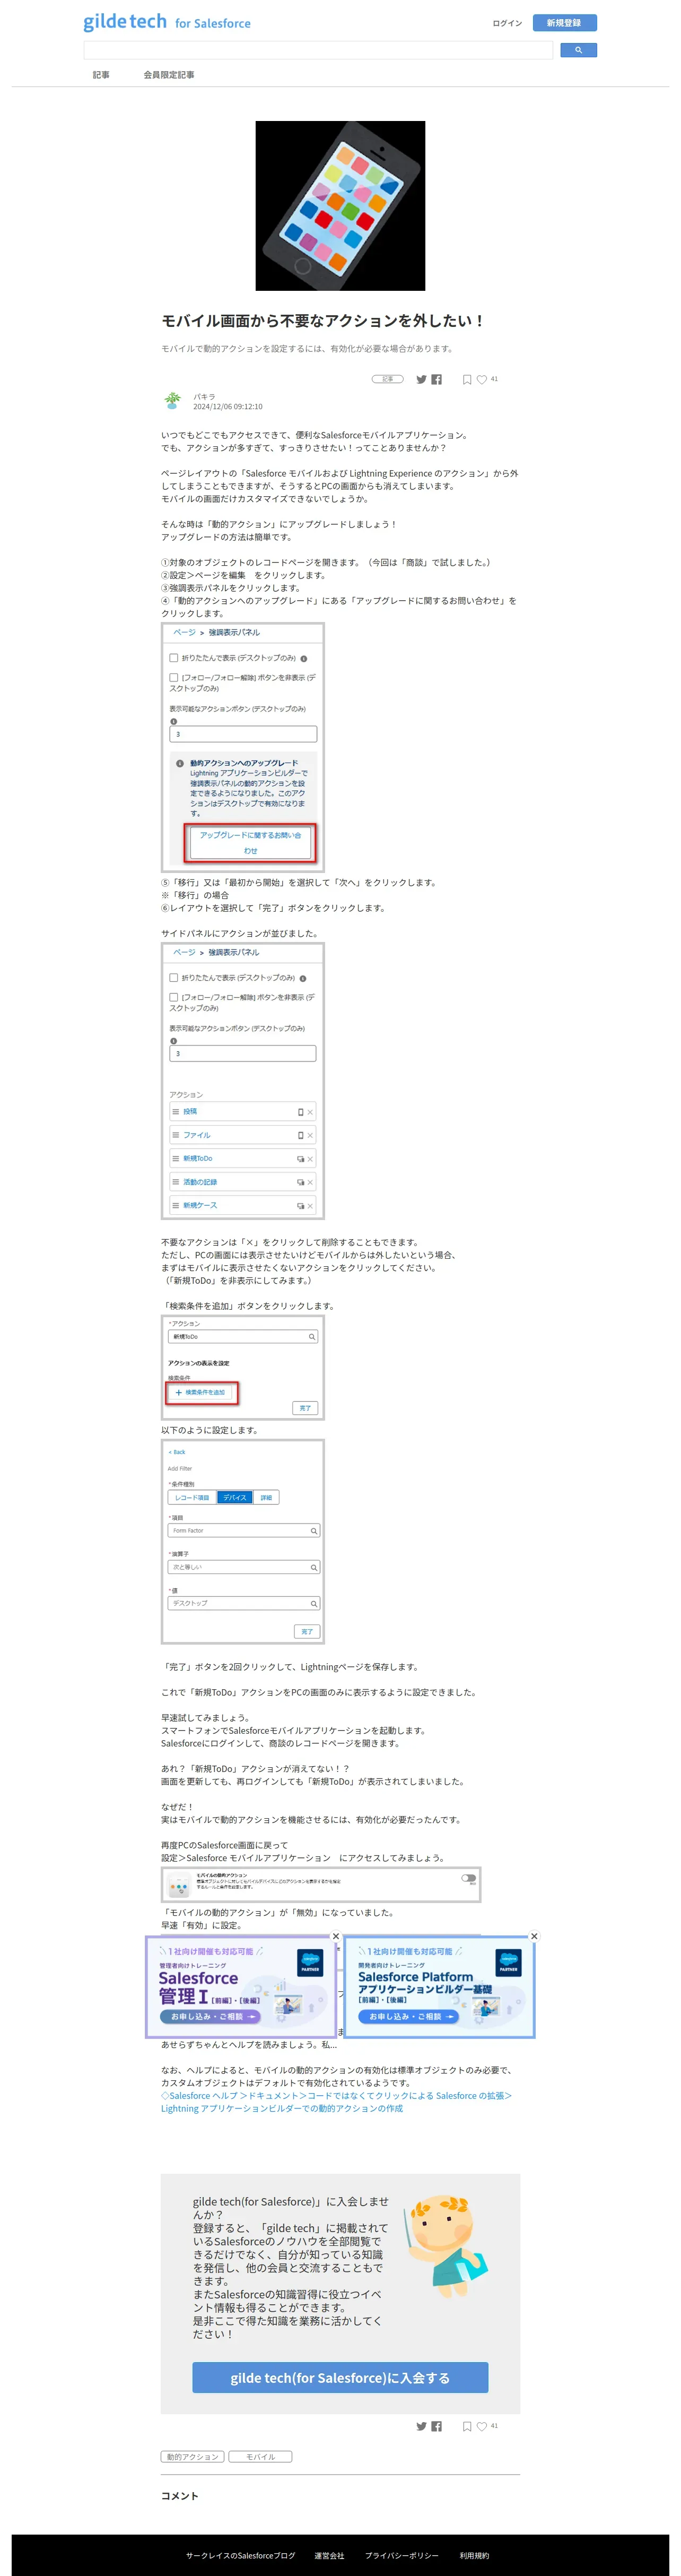Open the 会員限定記事 navigation tab

click(x=169, y=75)
